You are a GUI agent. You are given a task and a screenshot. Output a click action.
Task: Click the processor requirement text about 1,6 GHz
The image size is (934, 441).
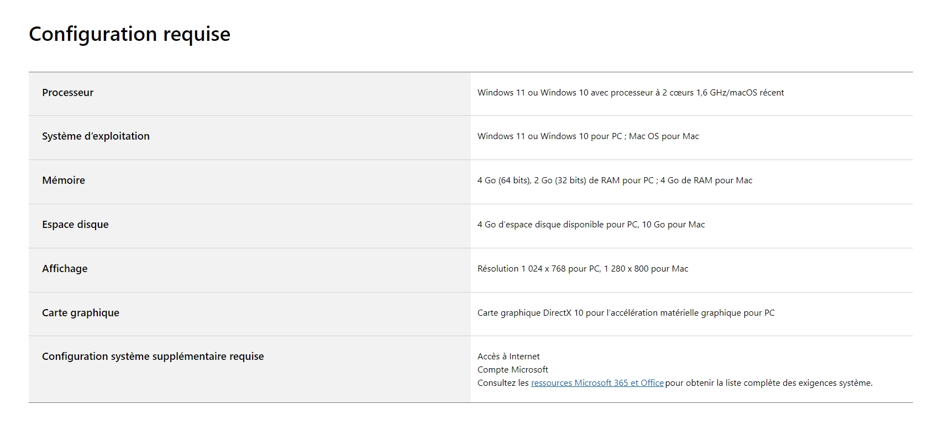(x=631, y=93)
